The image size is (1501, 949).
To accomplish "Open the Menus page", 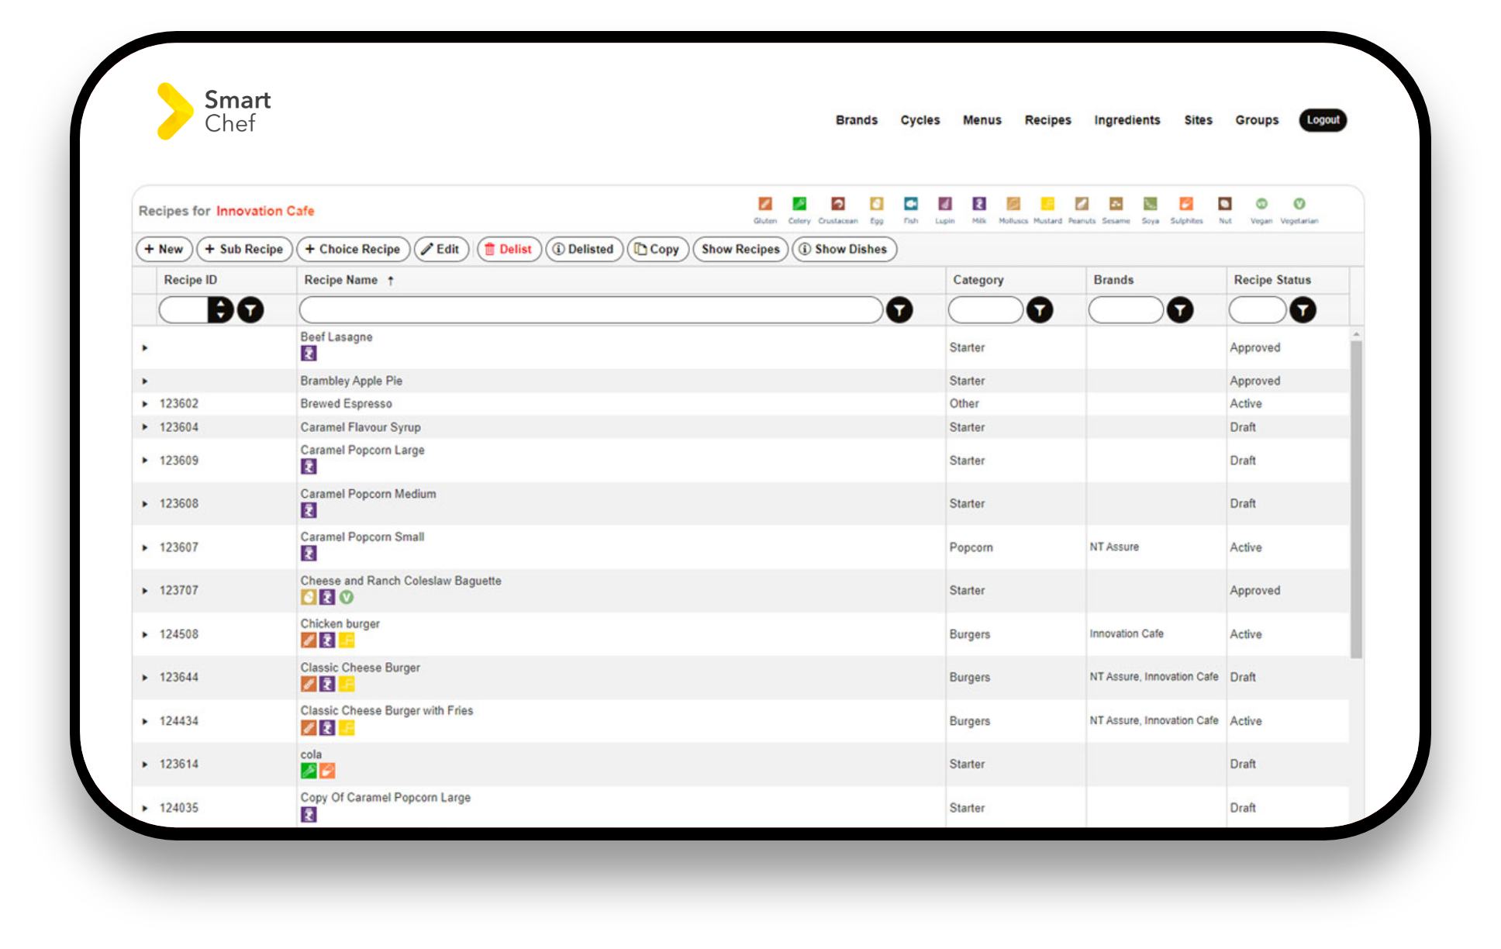I will [x=982, y=120].
